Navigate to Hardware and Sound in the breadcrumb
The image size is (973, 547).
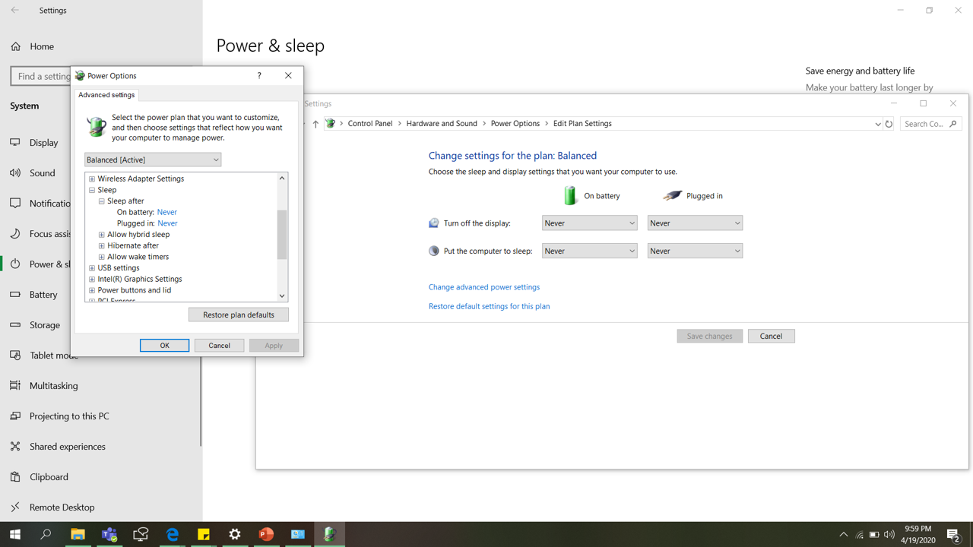(x=442, y=123)
